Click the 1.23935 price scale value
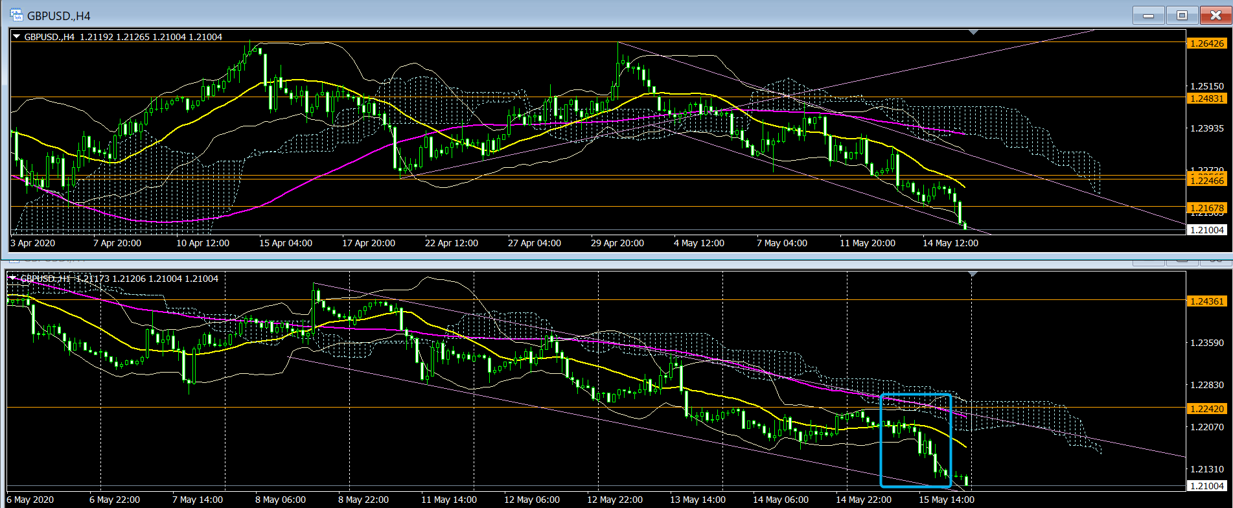The height and width of the screenshot is (508, 1233). coord(1207,128)
